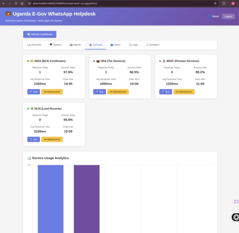Click the NSSF (Pension Services) title
This screenshot has width=239, height=233.
tap(183, 61)
